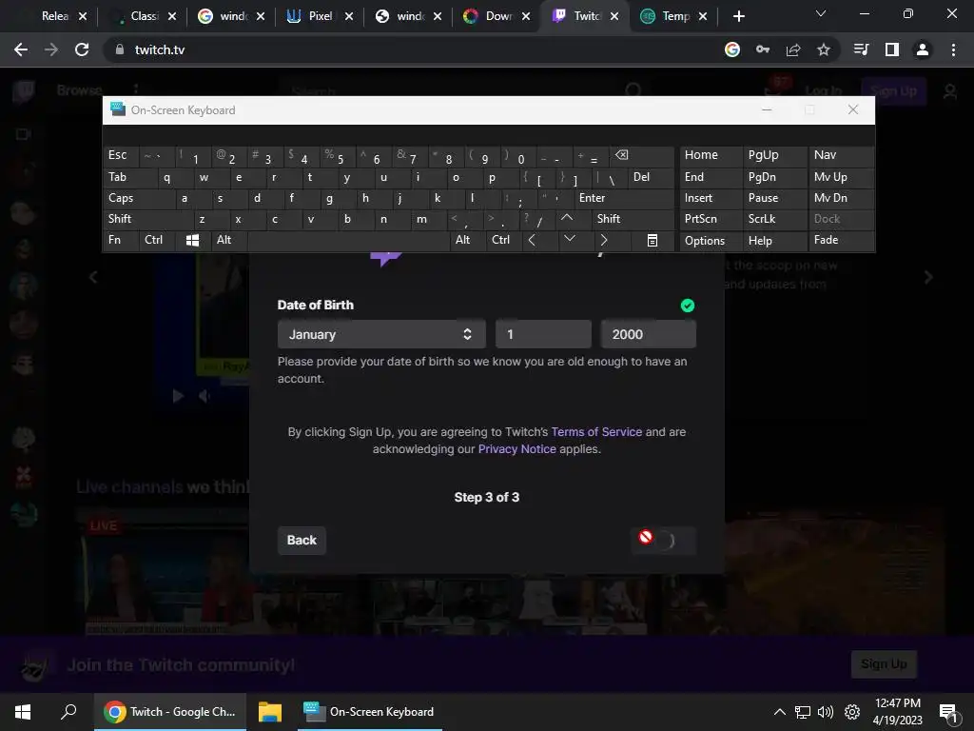The width and height of the screenshot is (974, 731).
Task: Click the Home key on keyboard
Action: point(711,155)
